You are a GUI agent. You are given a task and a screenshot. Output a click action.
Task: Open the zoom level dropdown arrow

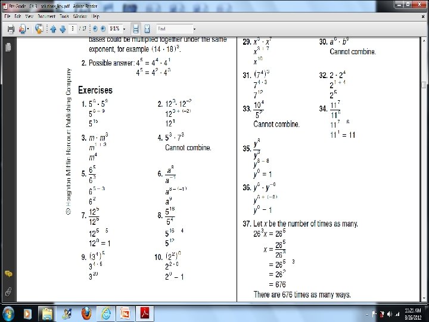(x=124, y=29)
